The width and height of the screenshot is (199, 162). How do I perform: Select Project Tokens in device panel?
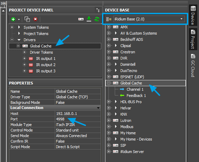click(36, 34)
